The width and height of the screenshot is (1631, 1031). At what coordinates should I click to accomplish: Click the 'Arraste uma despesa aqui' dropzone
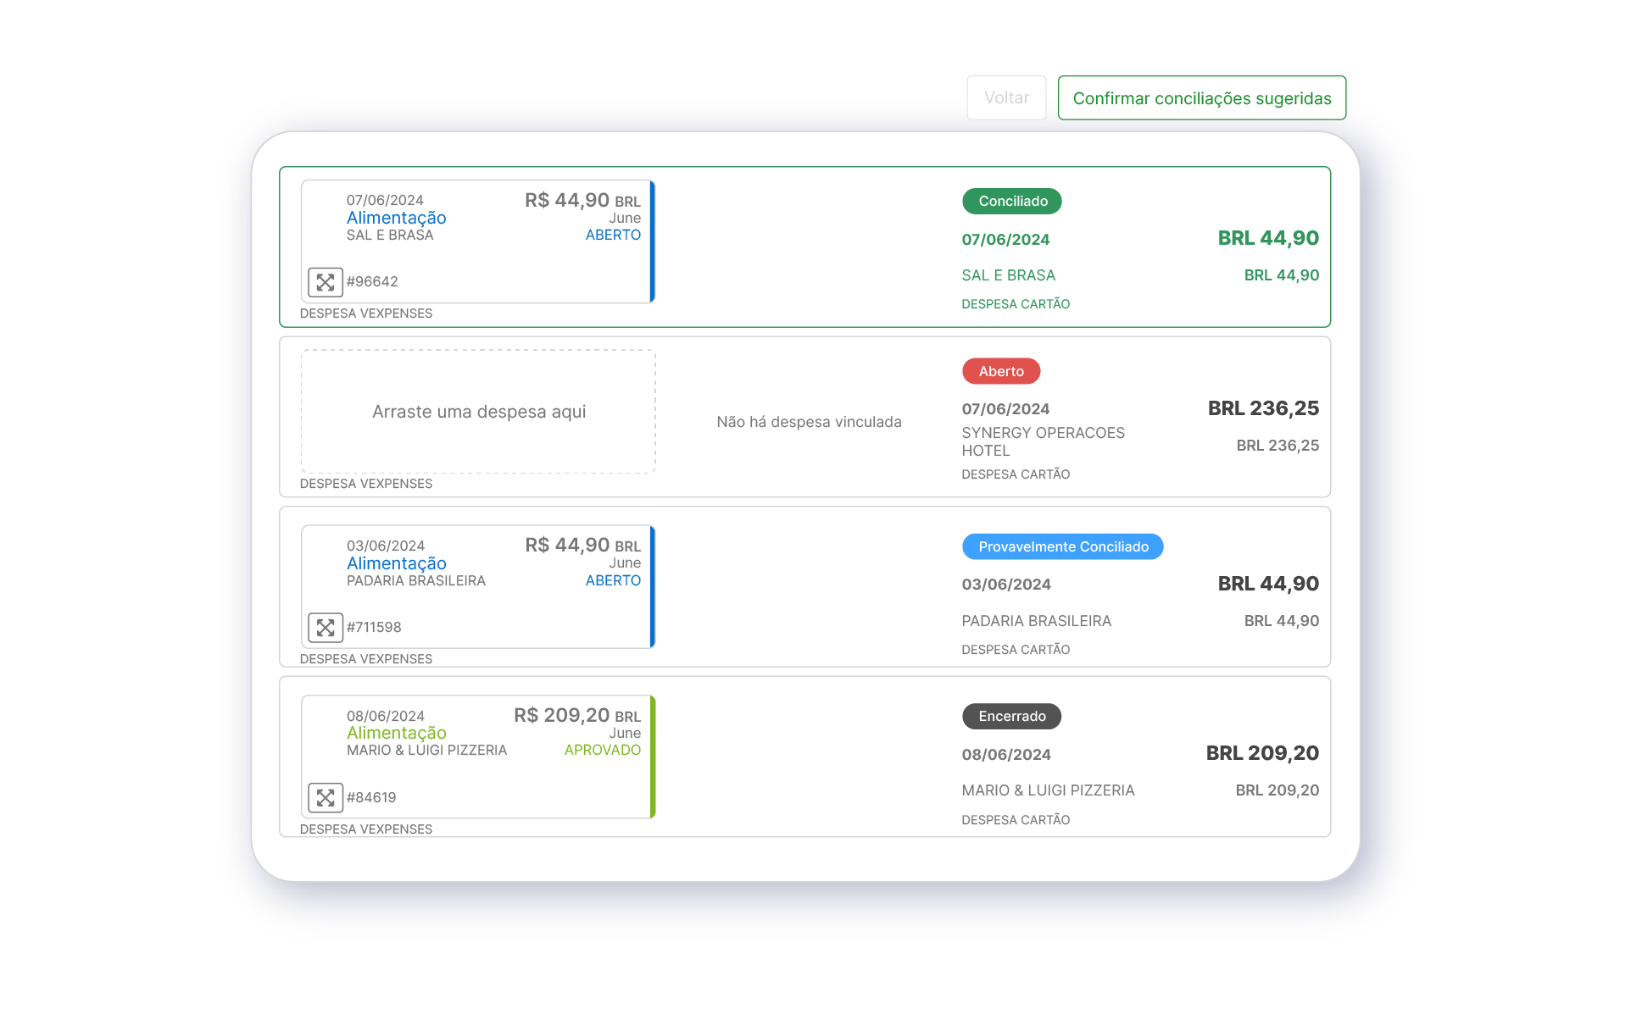point(478,412)
